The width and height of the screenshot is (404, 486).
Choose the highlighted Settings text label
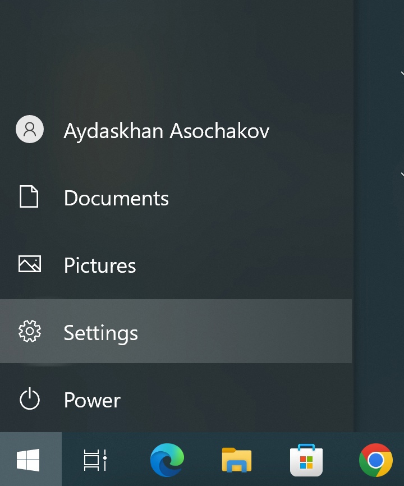click(x=100, y=333)
